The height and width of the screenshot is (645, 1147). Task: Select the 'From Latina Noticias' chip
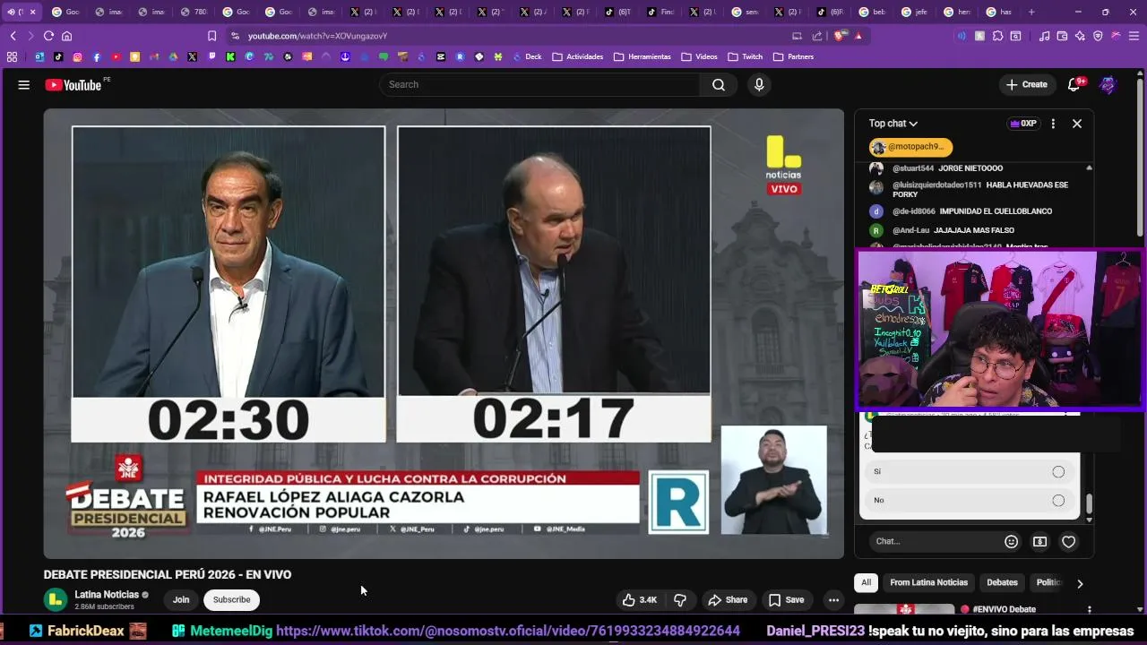pos(929,582)
